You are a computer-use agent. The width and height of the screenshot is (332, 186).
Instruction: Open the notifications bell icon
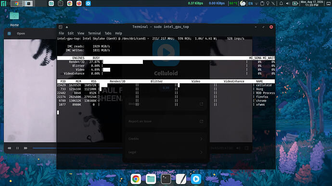281,3
